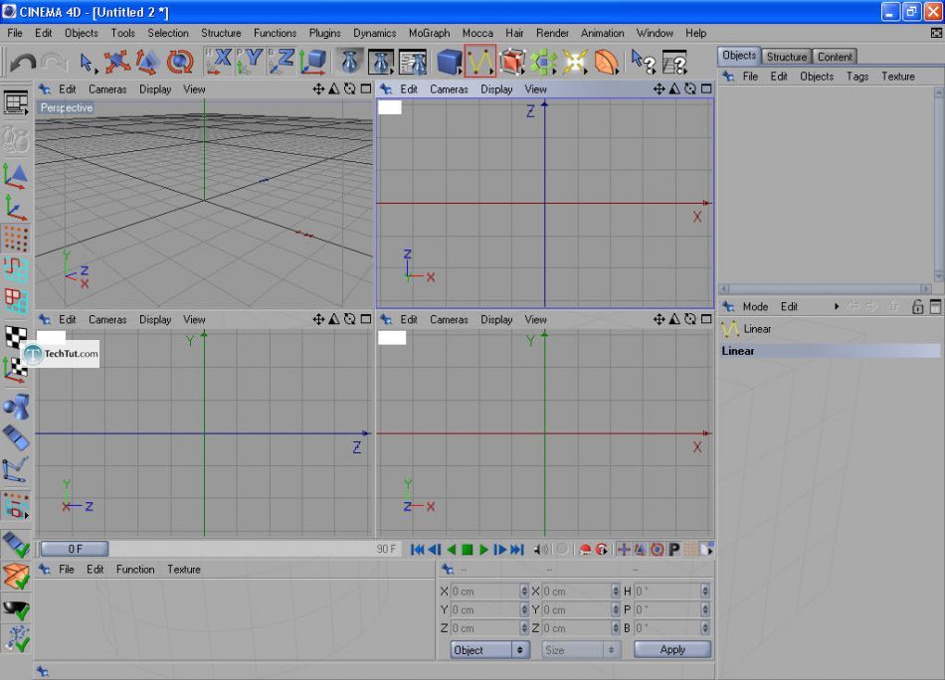Viewport: 945px width, 680px height.
Task: Select the Texture Axis tool
Action: pos(16,369)
